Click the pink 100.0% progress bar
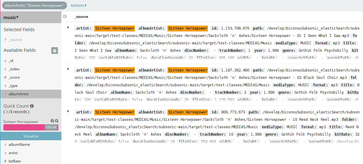 tap(31, 127)
